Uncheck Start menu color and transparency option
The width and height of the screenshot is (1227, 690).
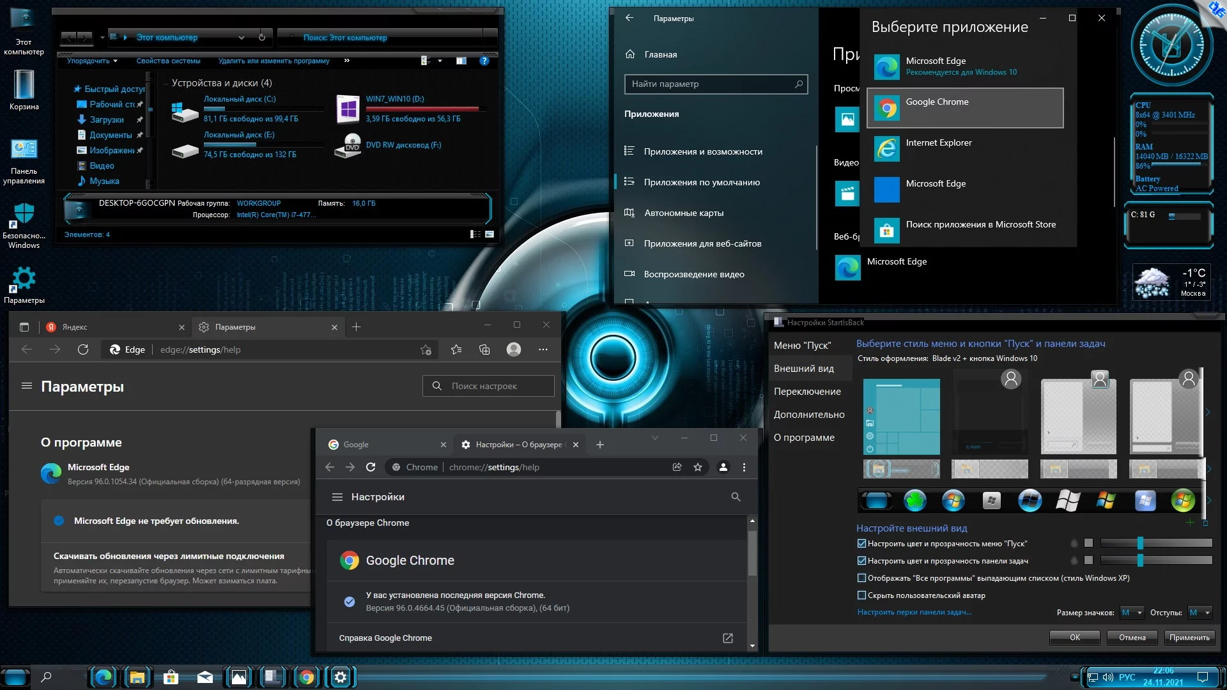[x=861, y=544]
